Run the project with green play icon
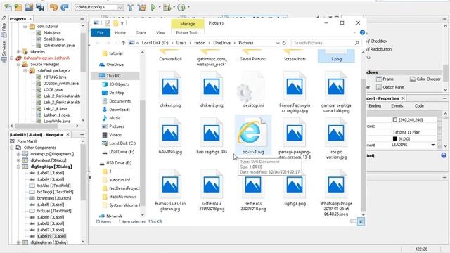Viewport: 450px width, 253px height. tap(153, 7)
